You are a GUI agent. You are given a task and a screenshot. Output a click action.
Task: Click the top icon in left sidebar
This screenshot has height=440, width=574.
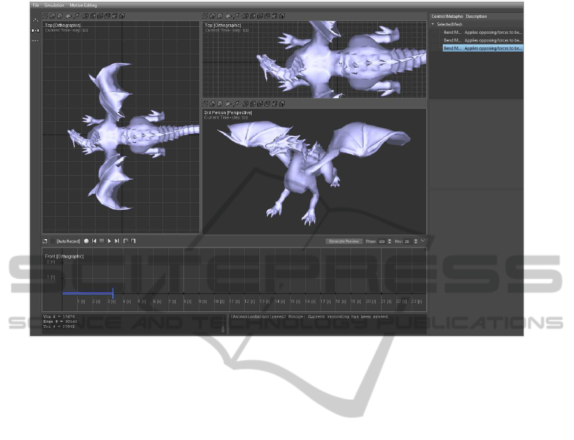pos(35,20)
